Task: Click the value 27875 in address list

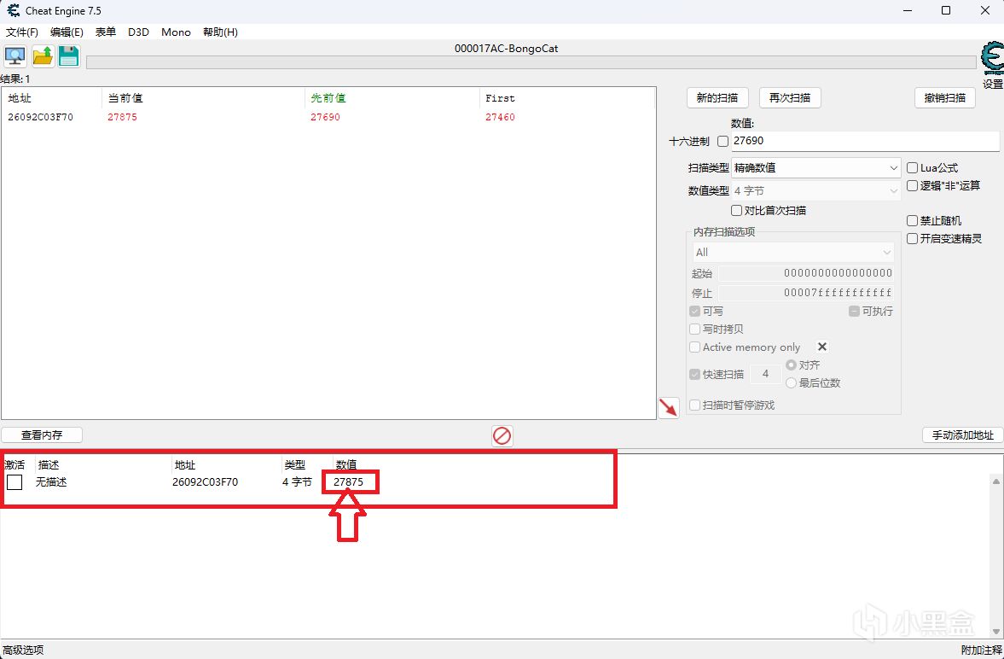Action: (348, 482)
